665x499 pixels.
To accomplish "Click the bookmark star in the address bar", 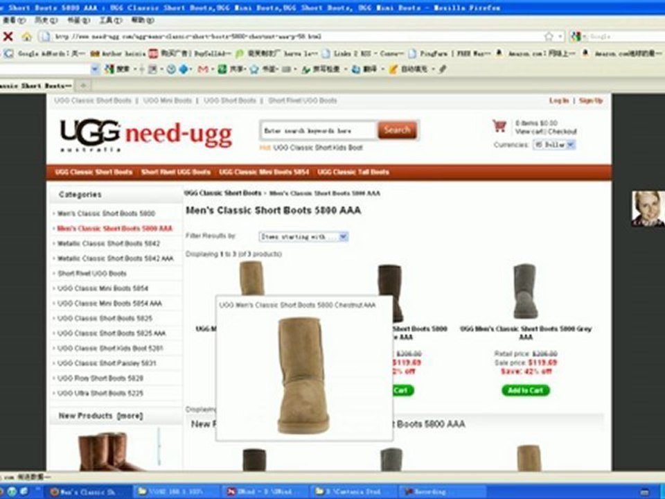I will tap(549, 37).
